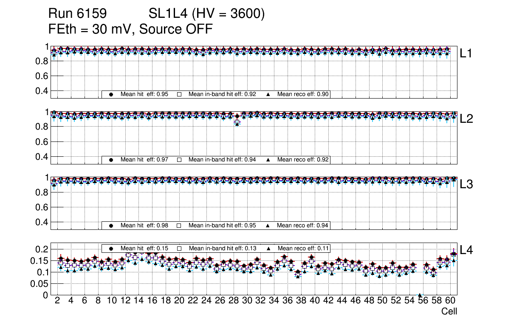The image size is (508, 328).
Task: Click the triangle legend marker in L4 panel
Action: pyautogui.click(x=268, y=248)
